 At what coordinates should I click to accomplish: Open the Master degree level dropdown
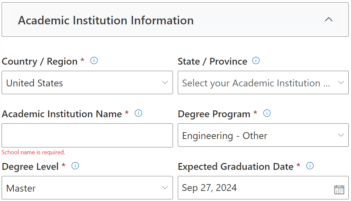87,188
